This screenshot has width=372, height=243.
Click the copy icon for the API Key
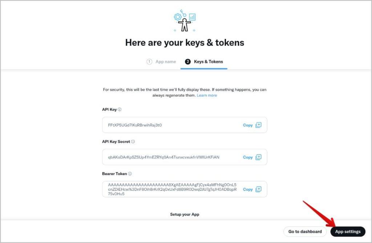pyautogui.click(x=258, y=125)
